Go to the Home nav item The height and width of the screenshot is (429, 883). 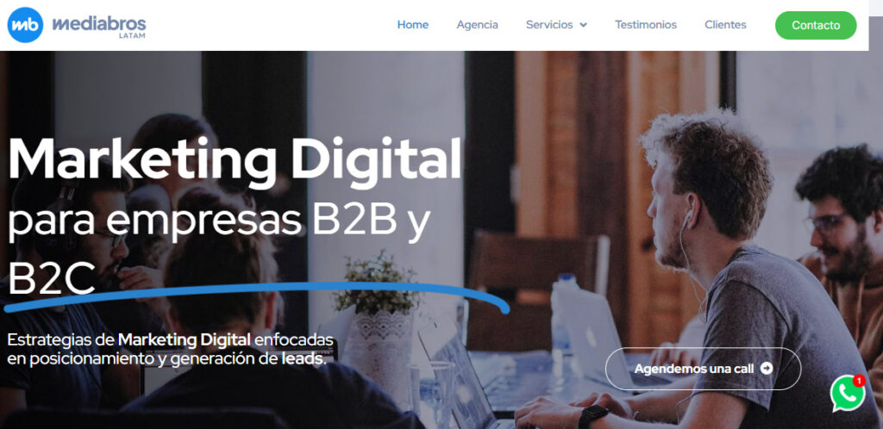(413, 25)
